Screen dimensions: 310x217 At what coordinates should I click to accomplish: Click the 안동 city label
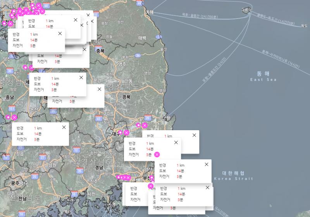[x=129, y=81]
